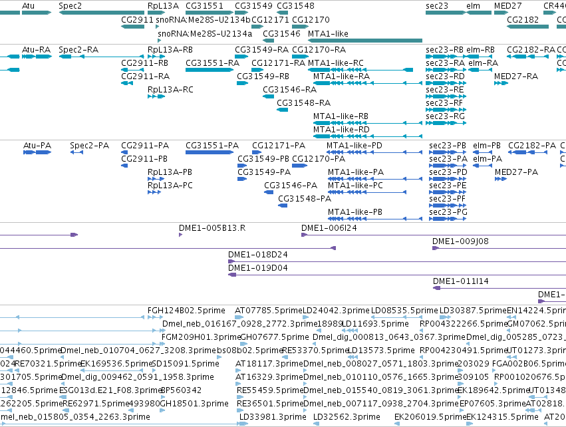The image size is (566, 427).
Task: Click the elm-RA transcript label
Action: [484, 63]
